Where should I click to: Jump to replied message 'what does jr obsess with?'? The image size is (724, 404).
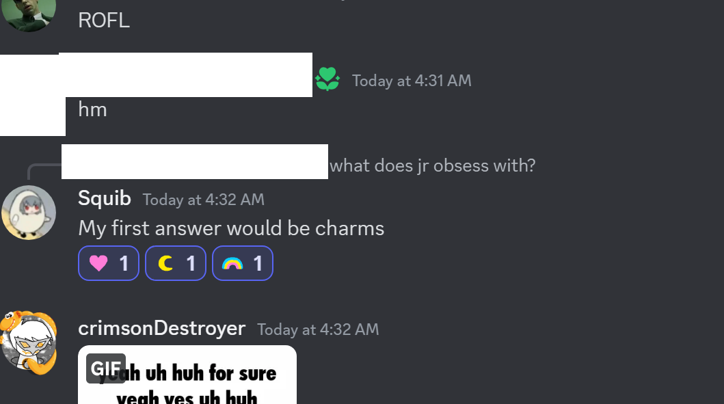point(432,165)
